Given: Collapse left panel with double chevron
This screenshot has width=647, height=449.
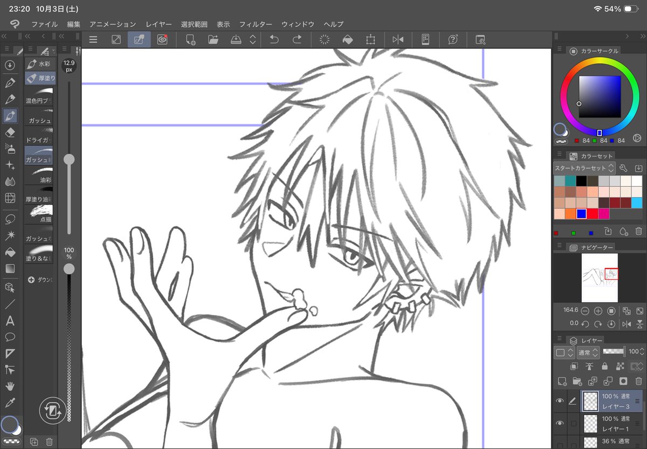Looking at the screenshot, I should (x=4, y=36).
